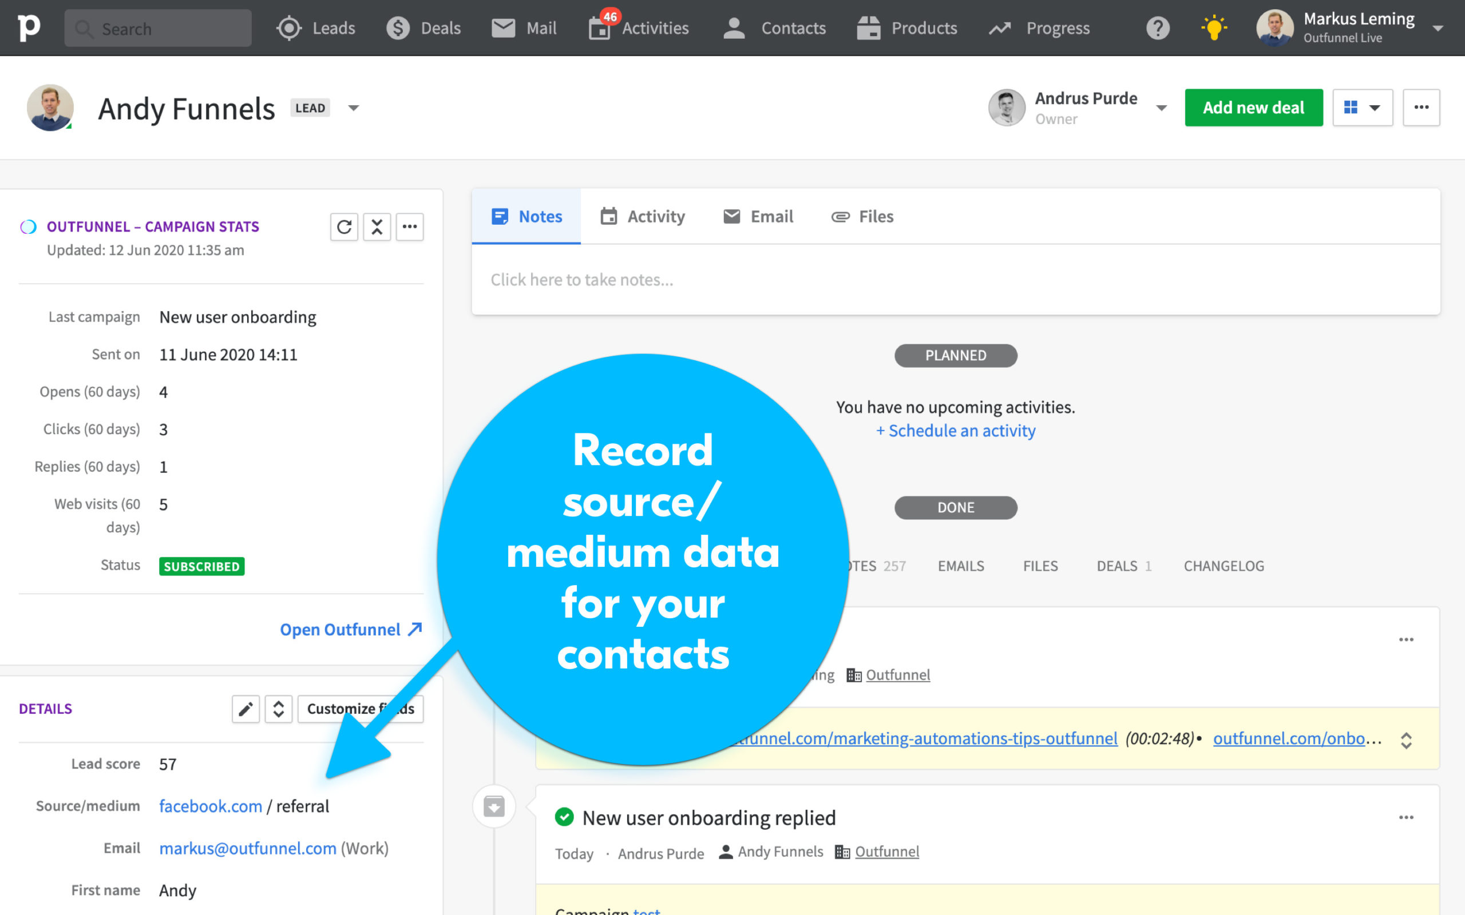This screenshot has height=915, width=1465.
Task: Switch to the Email tab
Action: click(771, 216)
